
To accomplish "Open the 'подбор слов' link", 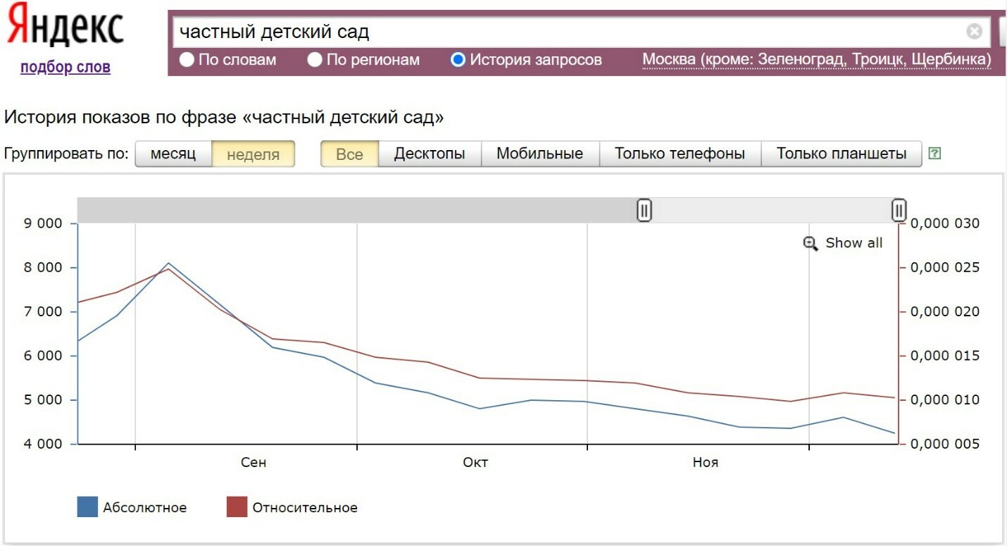I will [x=65, y=67].
